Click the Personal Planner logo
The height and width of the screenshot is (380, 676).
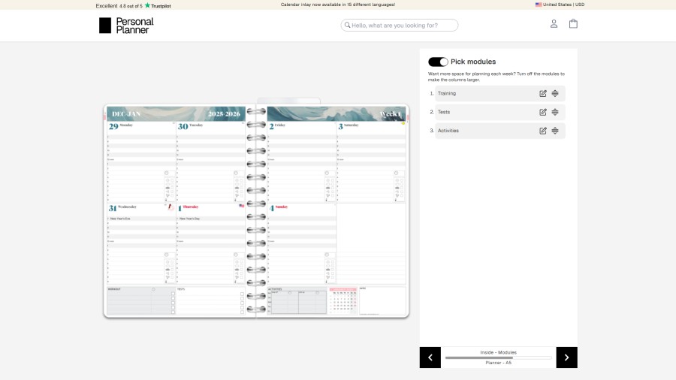[126, 26]
